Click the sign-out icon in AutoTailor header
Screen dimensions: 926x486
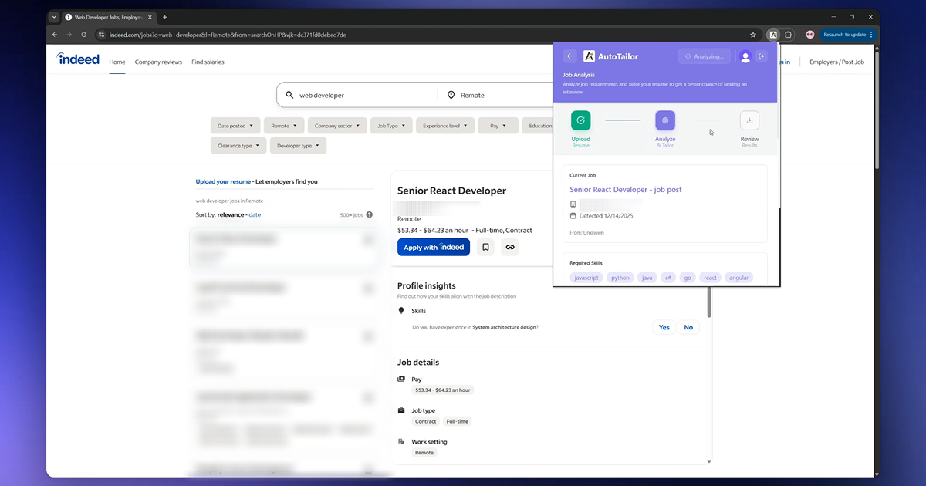coord(762,56)
